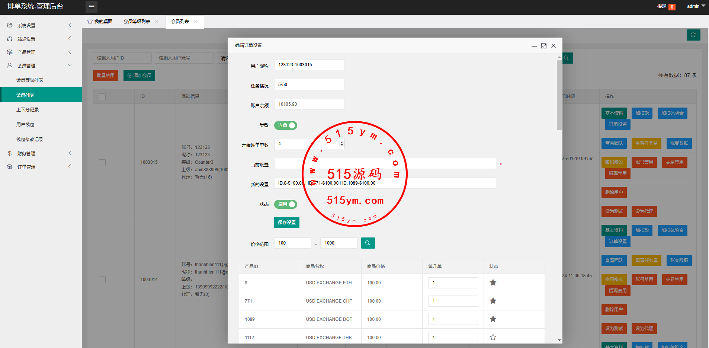Toggle the 连单 type switch
The height and width of the screenshot is (348, 709).
285,125
